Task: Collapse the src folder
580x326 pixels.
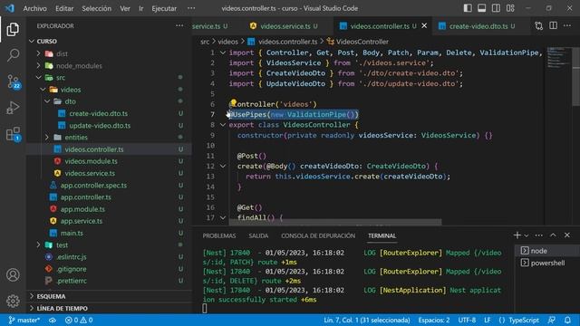Action: [38, 77]
